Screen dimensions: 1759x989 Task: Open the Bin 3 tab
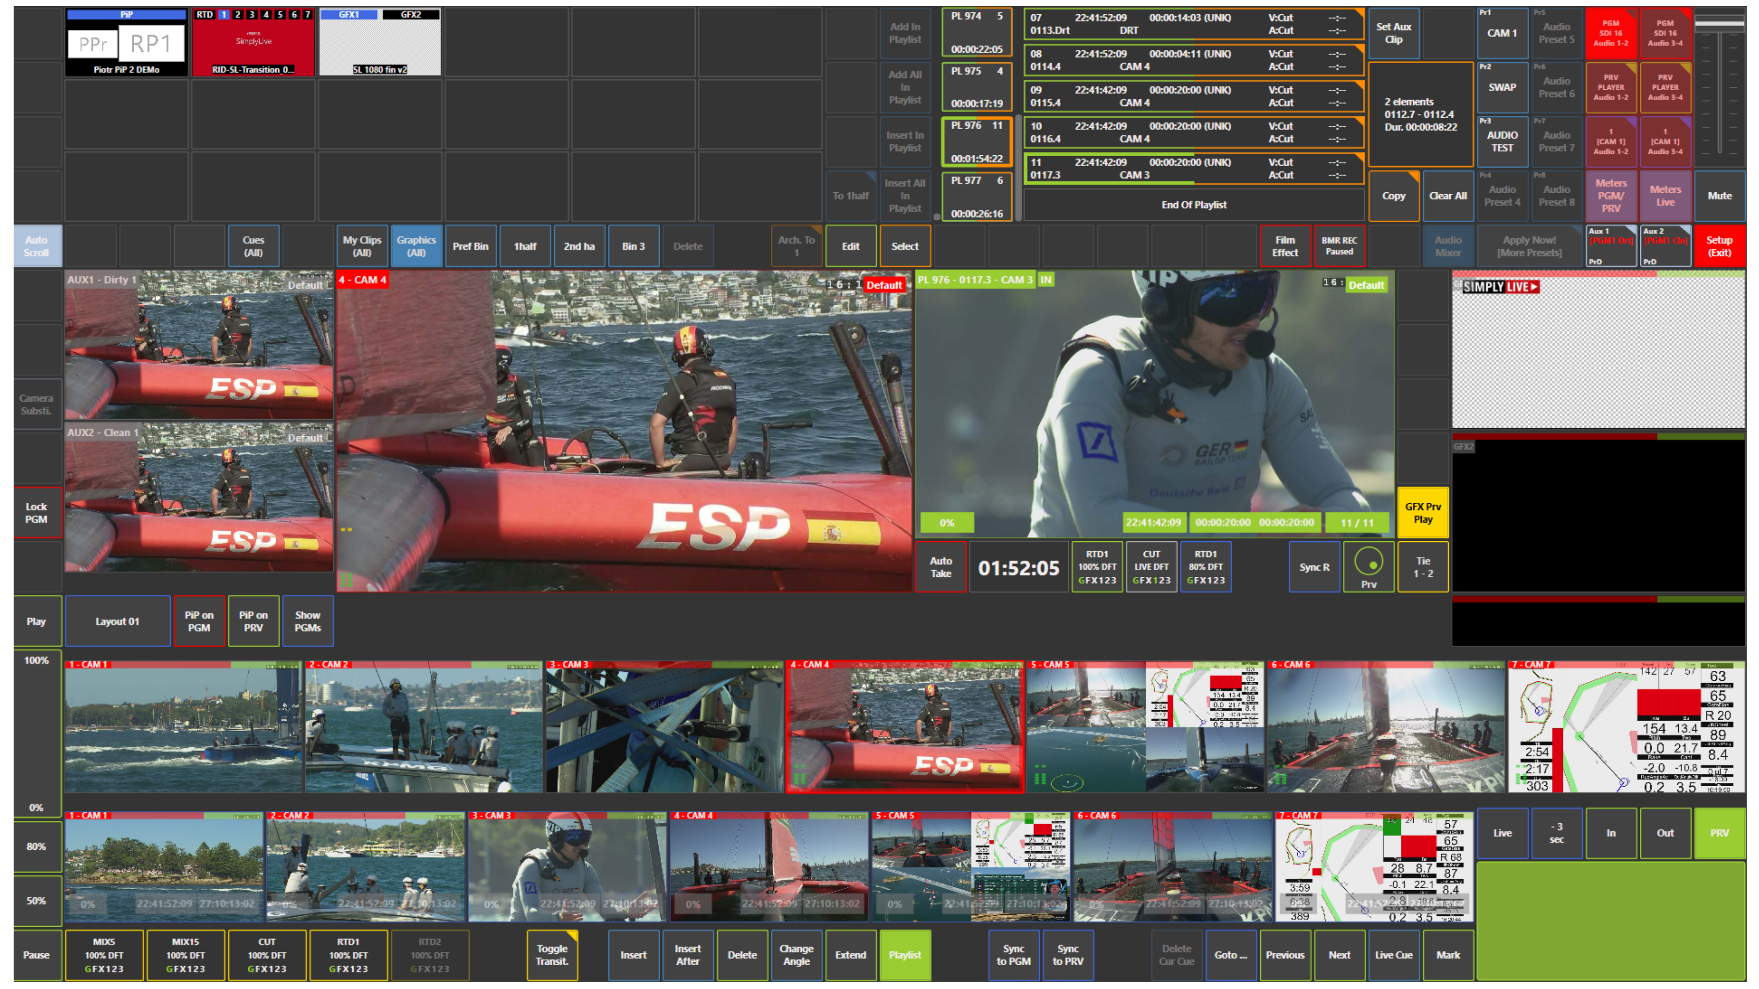(634, 246)
